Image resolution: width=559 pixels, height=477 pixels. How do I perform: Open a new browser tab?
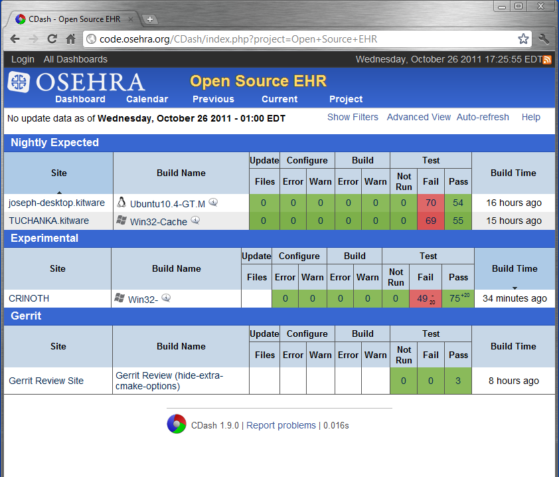pyautogui.click(x=150, y=19)
